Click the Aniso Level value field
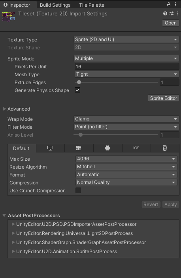Viewport: 181px width, 278px height. pyautogui.click(x=169, y=135)
